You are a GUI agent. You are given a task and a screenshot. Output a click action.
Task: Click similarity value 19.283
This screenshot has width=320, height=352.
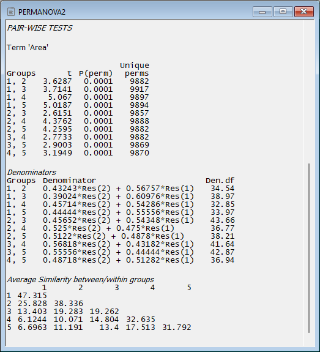click(x=69, y=312)
